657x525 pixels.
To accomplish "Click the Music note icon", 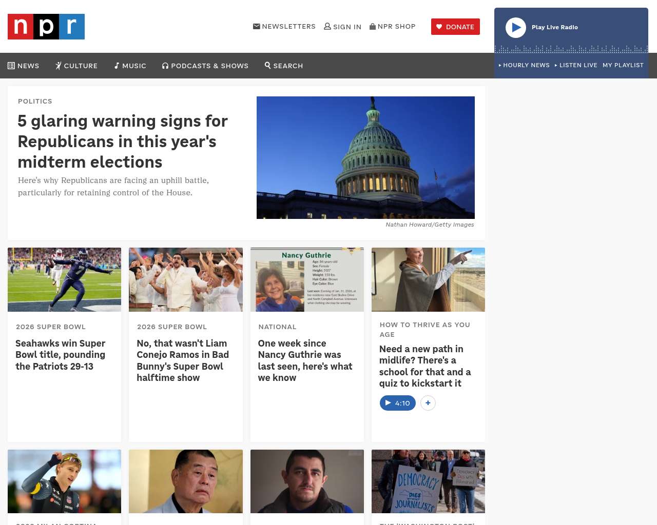I will 117,66.
